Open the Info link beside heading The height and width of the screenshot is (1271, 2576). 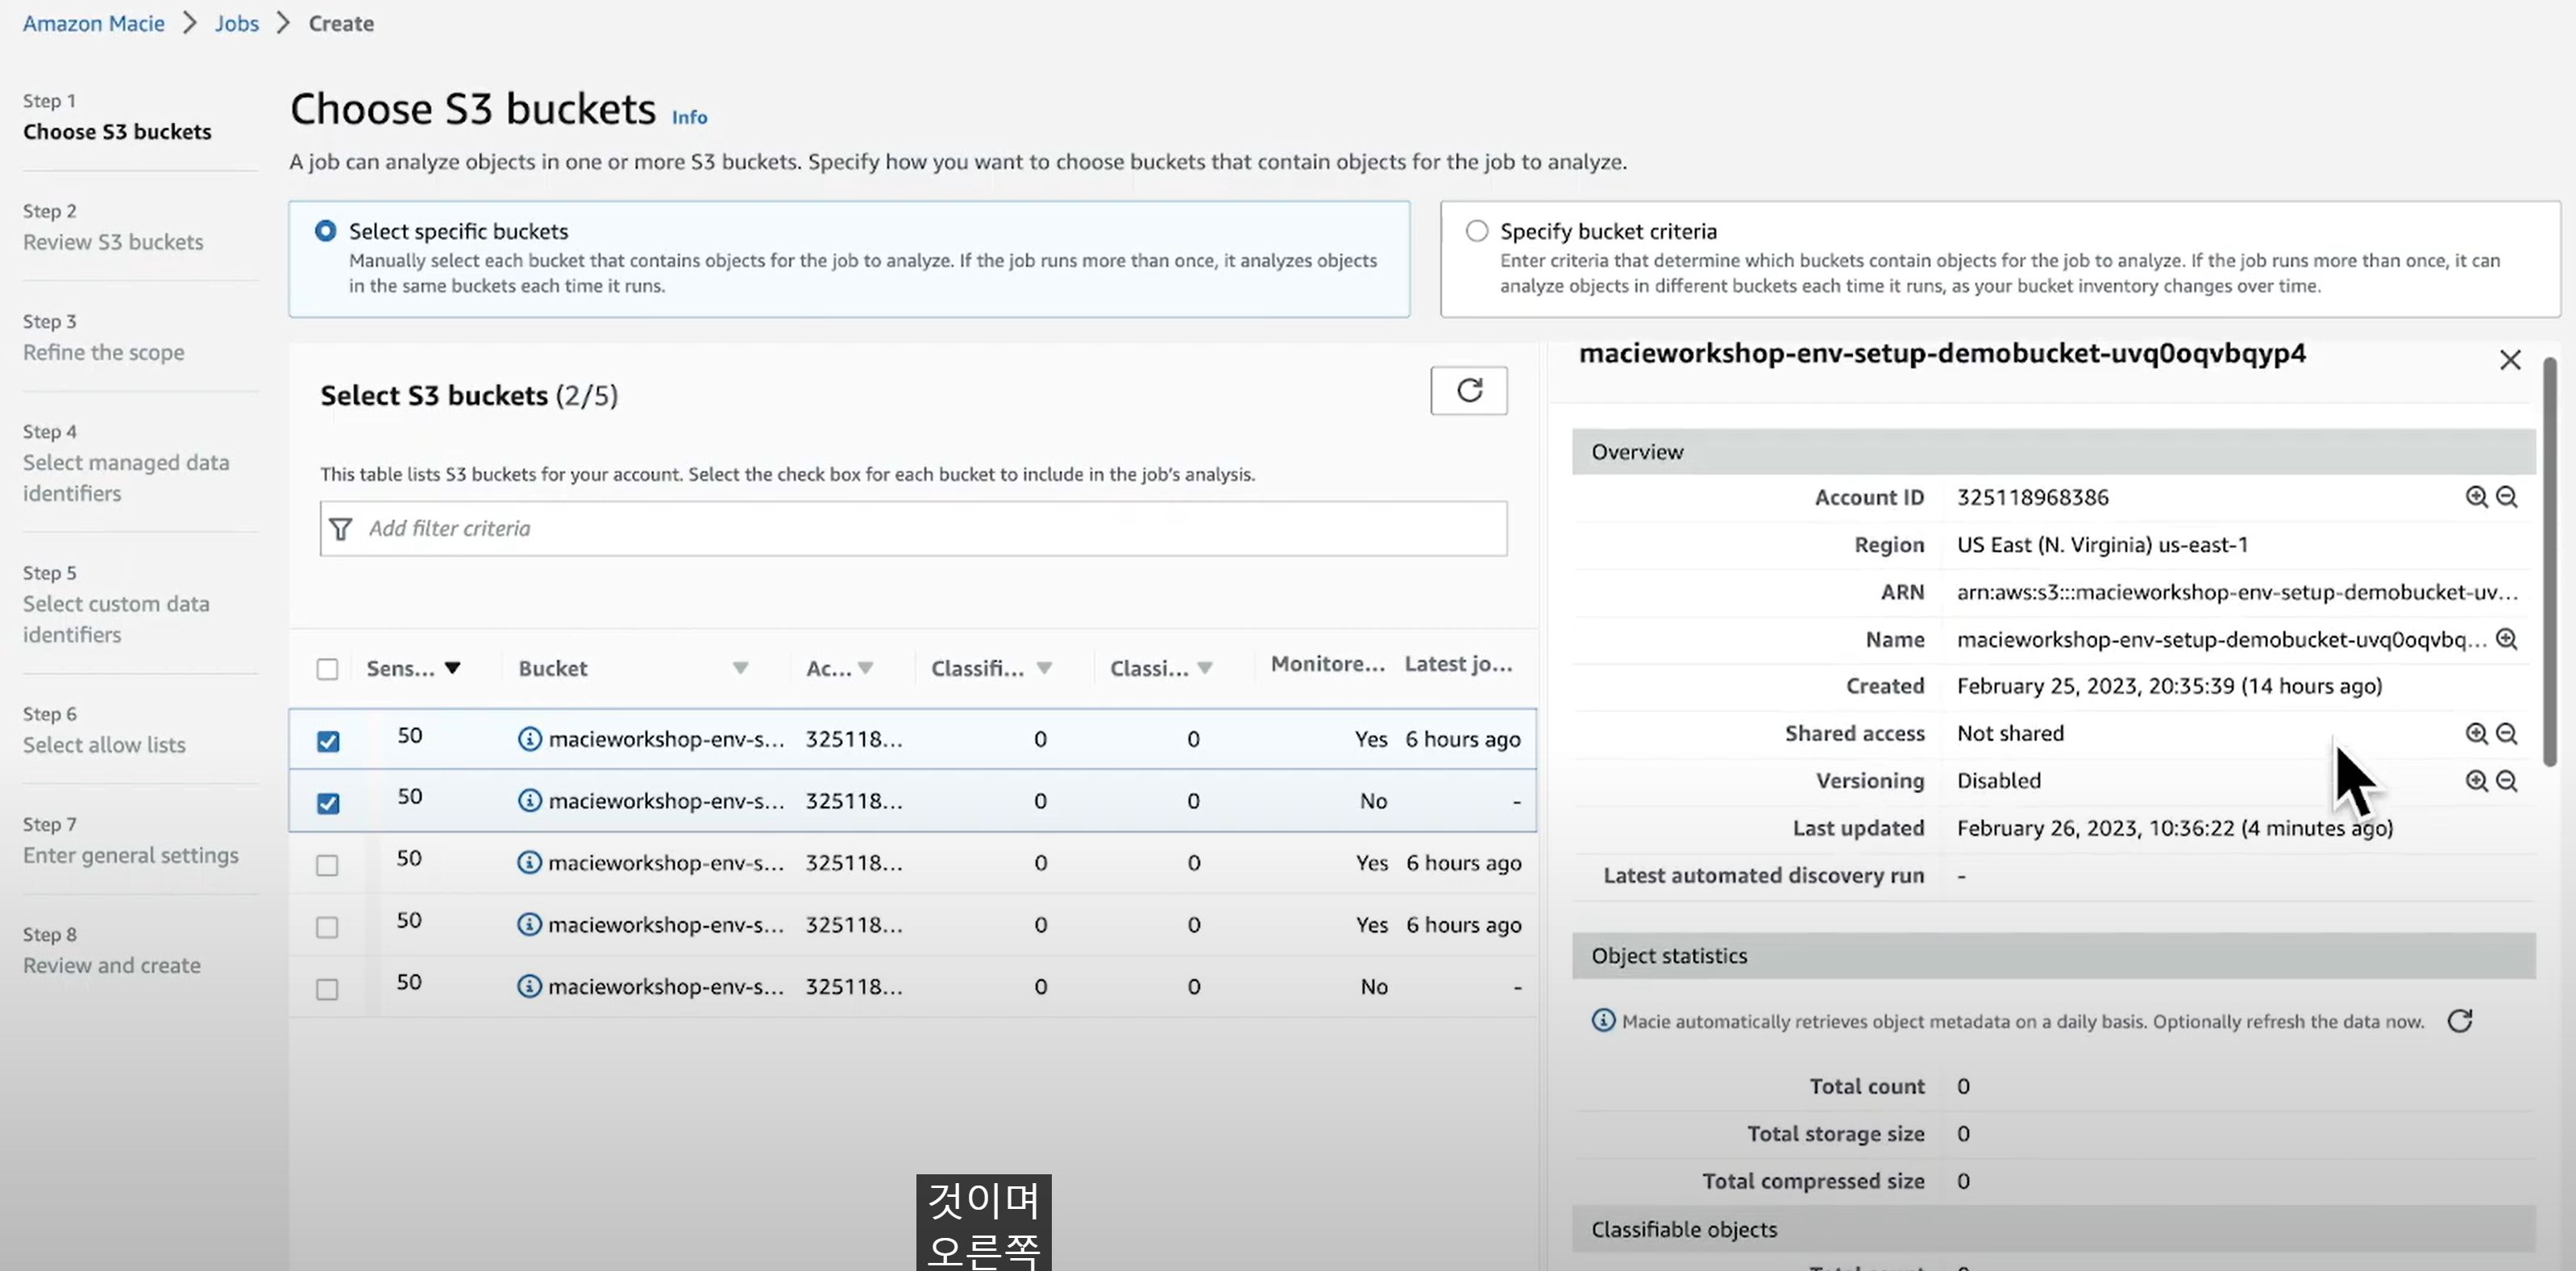tap(689, 117)
